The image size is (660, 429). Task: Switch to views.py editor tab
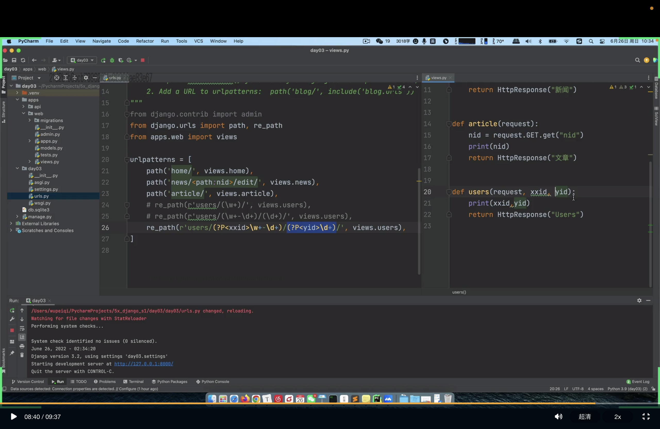[439, 78]
